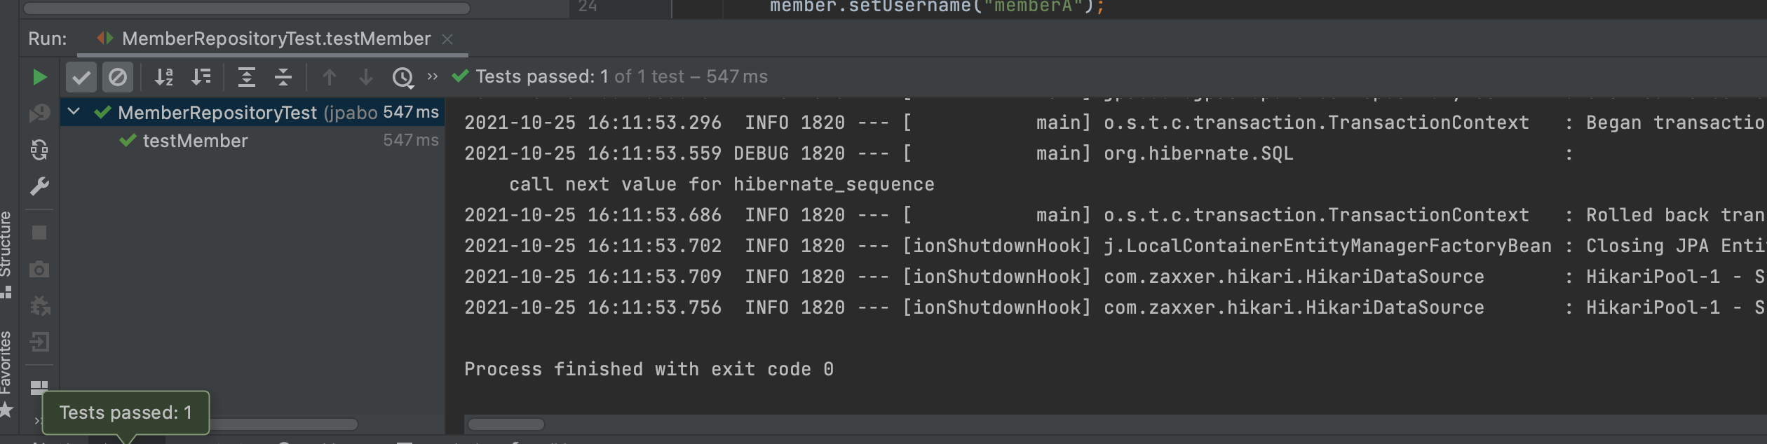1767x444 pixels.
Task: Sort test results alphabetically
Action: (164, 77)
